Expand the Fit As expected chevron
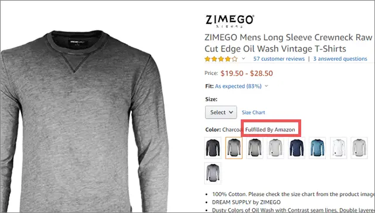This screenshot has height=213, width=375. pos(267,86)
